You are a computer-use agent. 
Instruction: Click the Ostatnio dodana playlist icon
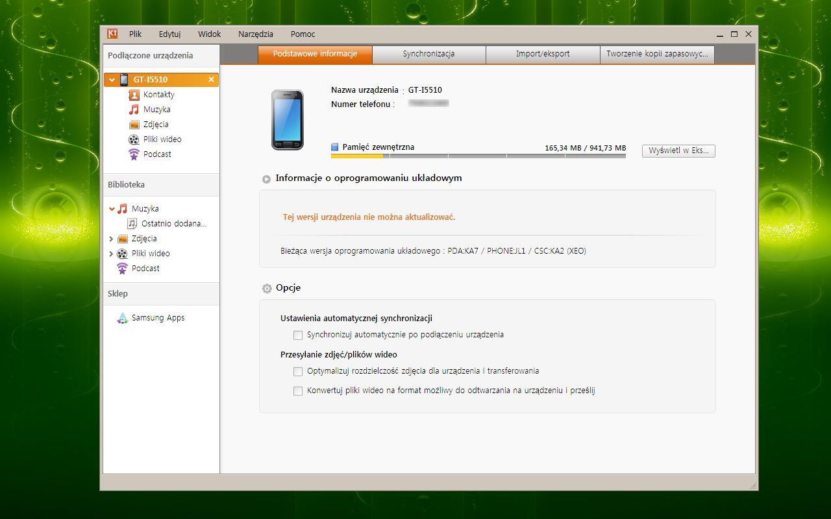[132, 224]
